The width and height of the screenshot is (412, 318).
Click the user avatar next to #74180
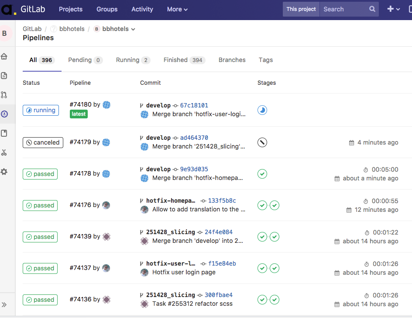point(106,105)
